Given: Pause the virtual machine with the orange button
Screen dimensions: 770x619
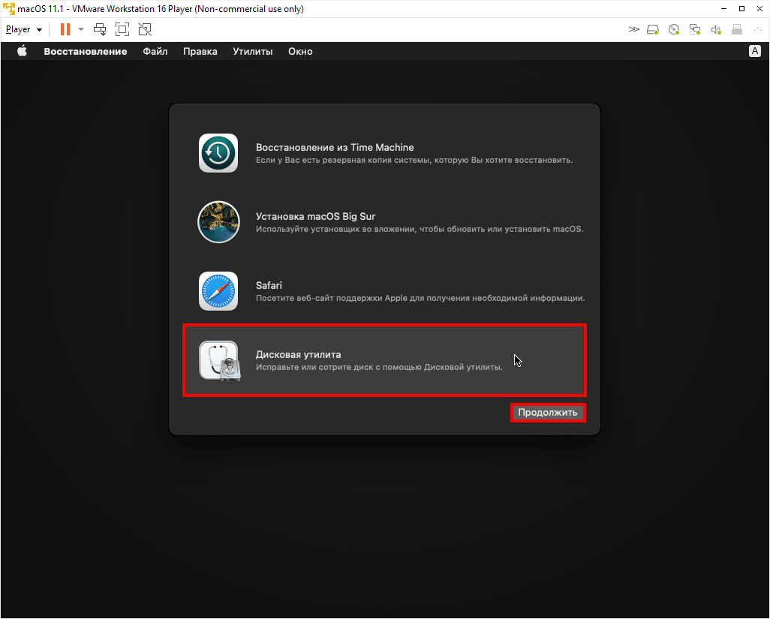Looking at the screenshot, I should click(65, 29).
